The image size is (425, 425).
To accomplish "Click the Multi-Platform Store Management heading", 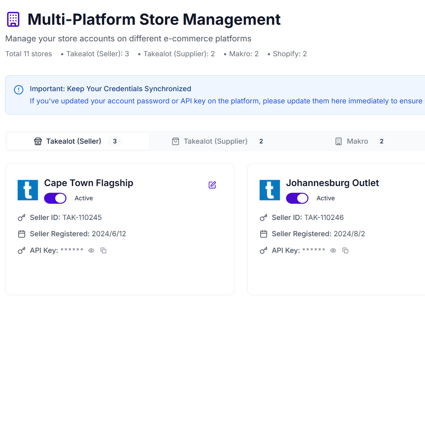I will pos(154,20).
